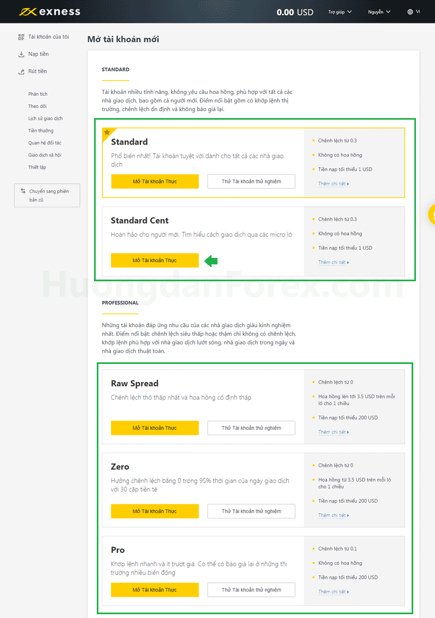The height and width of the screenshot is (618, 435).
Task: Click the withdrawal icon beside Rút tiền
Action: pyautogui.click(x=21, y=72)
